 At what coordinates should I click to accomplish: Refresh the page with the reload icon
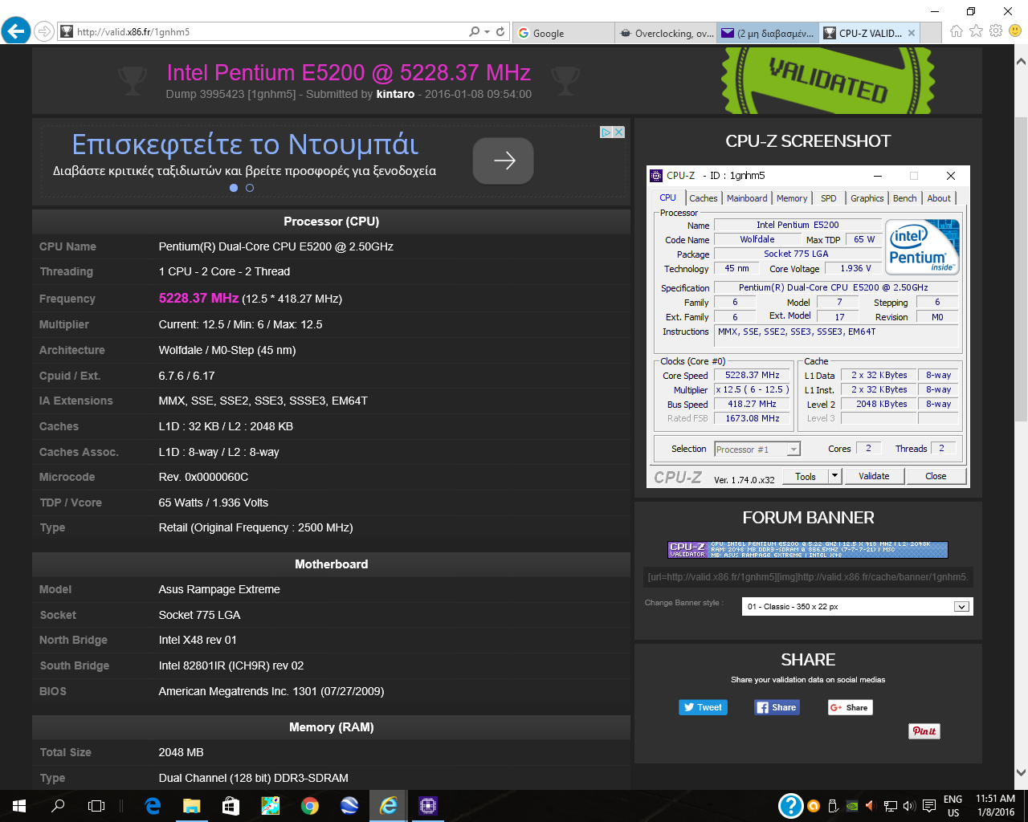pos(500,32)
